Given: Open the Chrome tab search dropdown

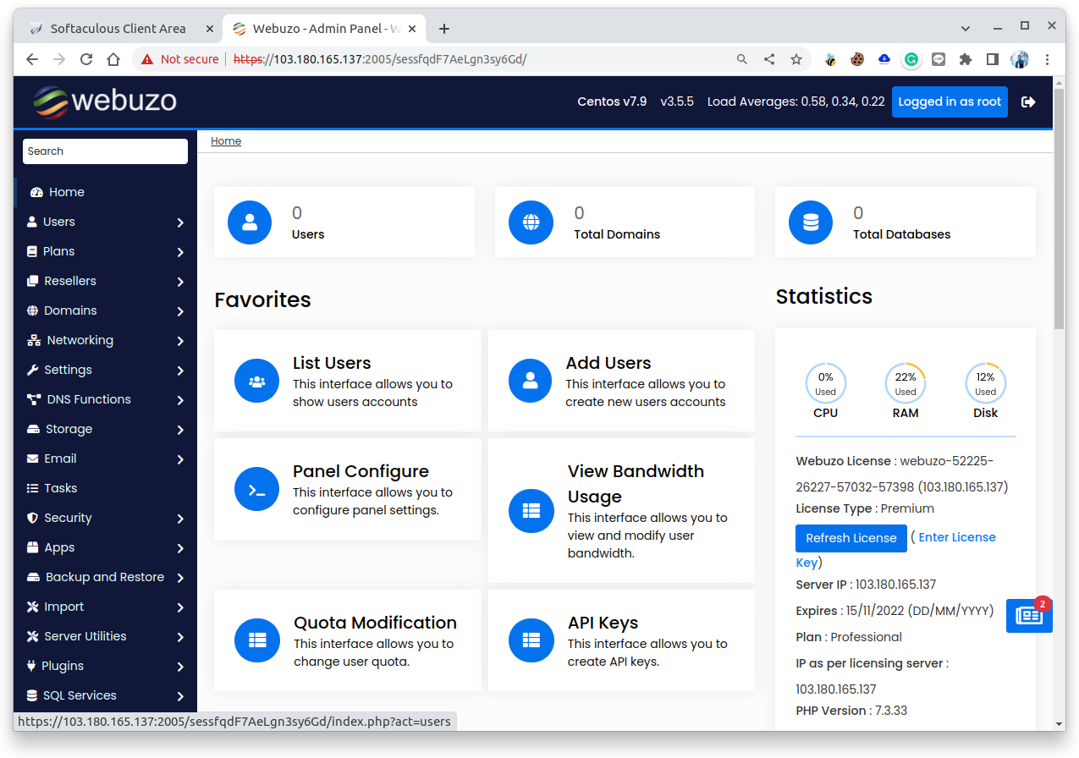Looking at the screenshot, I should (966, 28).
